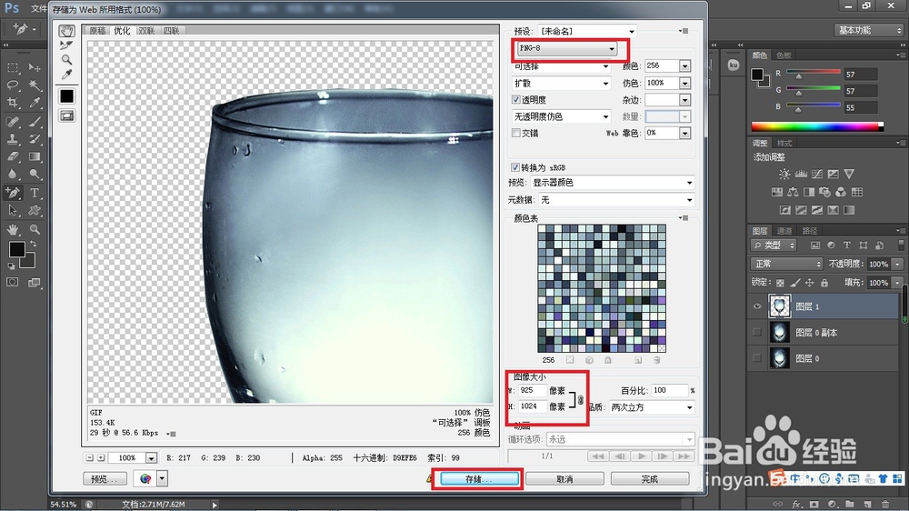Select the 图层 1 layer thumbnail
This screenshot has width=909, height=511.
pos(779,306)
